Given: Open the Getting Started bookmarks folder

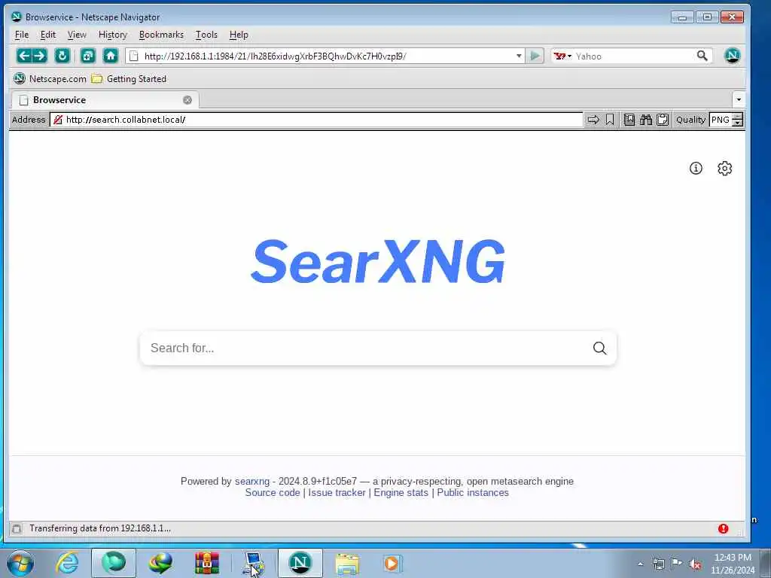Looking at the screenshot, I should click(x=129, y=78).
